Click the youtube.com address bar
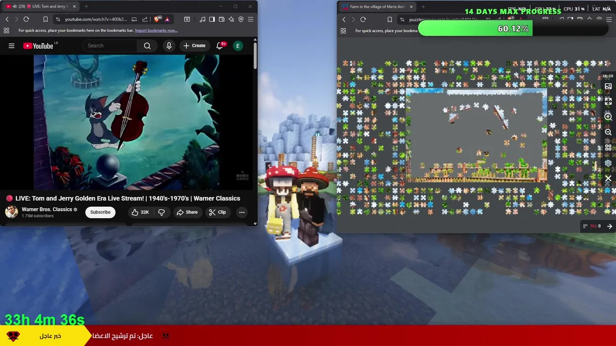616x346 pixels. pos(96,19)
